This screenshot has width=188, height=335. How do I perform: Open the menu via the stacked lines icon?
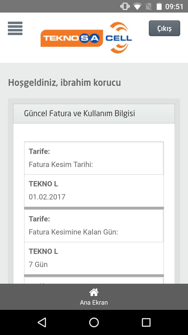15,29
